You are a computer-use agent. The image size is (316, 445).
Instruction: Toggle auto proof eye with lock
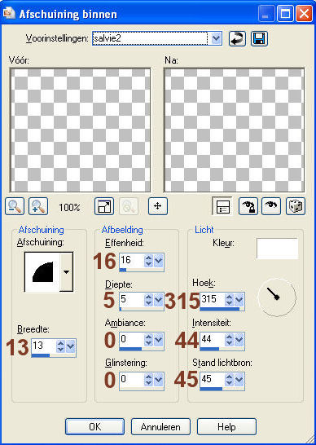248,206
